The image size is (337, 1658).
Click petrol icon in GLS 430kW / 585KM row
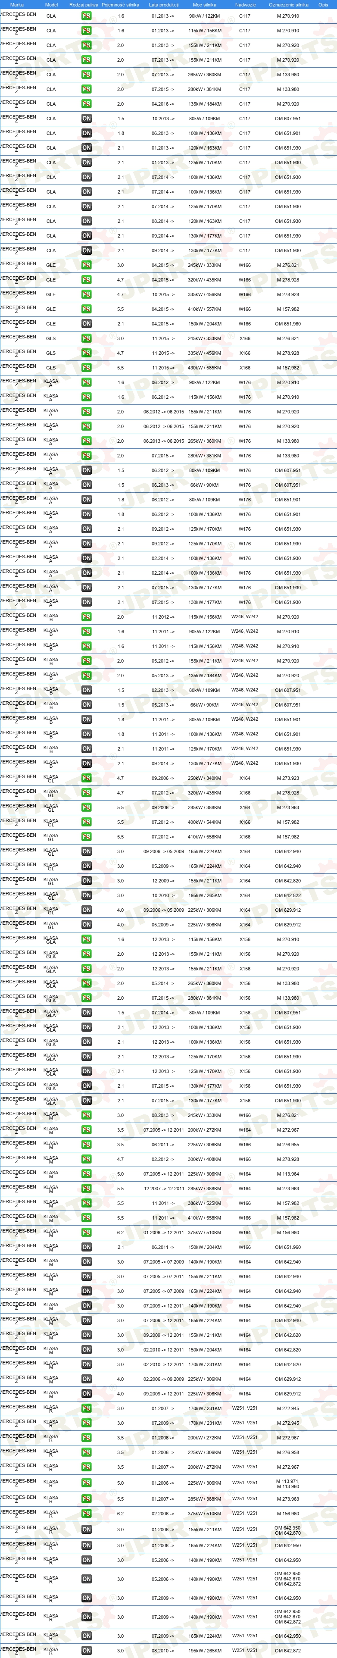coord(86,368)
